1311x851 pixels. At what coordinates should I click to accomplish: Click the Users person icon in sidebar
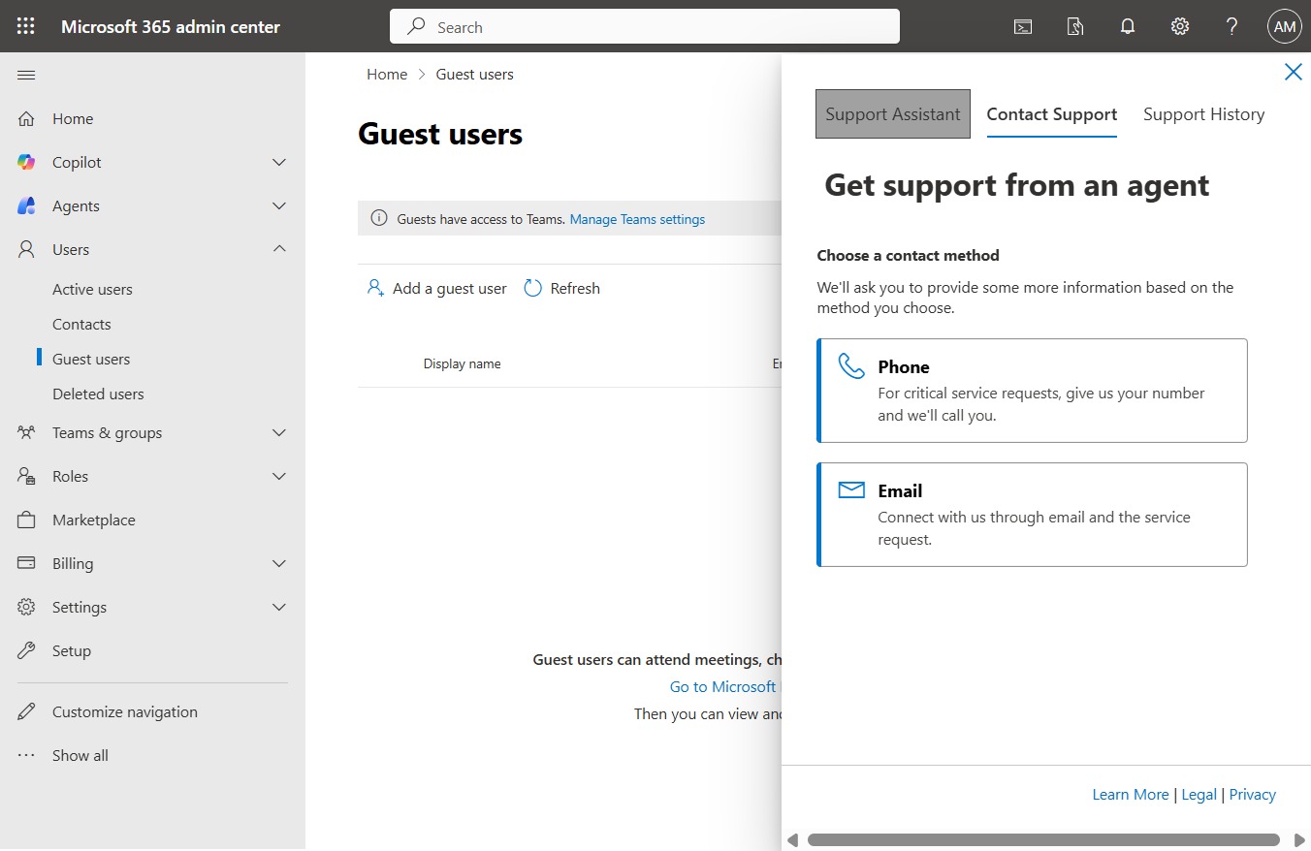pyautogui.click(x=26, y=249)
